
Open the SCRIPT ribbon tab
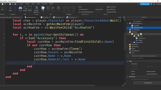click(51, 4)
